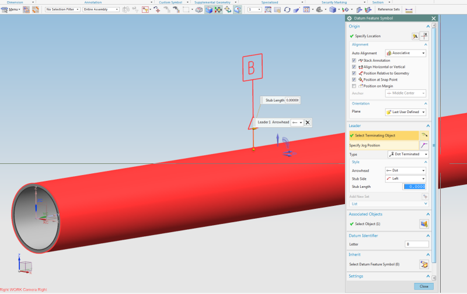Open the Arrowhead Dot dropdown
This screenshot has height=294, width=467.
point(405,170)
